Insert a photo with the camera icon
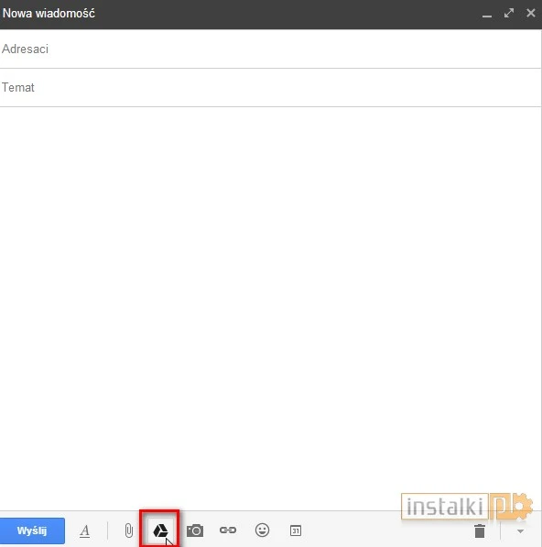 (x=195, y=531)
